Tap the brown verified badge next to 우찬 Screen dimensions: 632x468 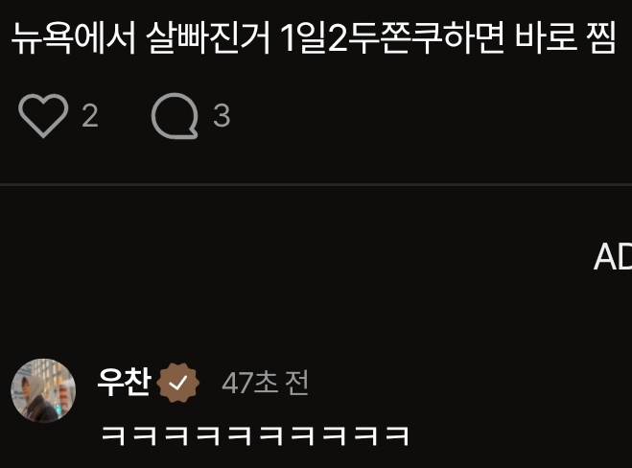pyautogui.click(x=177, y=383)
